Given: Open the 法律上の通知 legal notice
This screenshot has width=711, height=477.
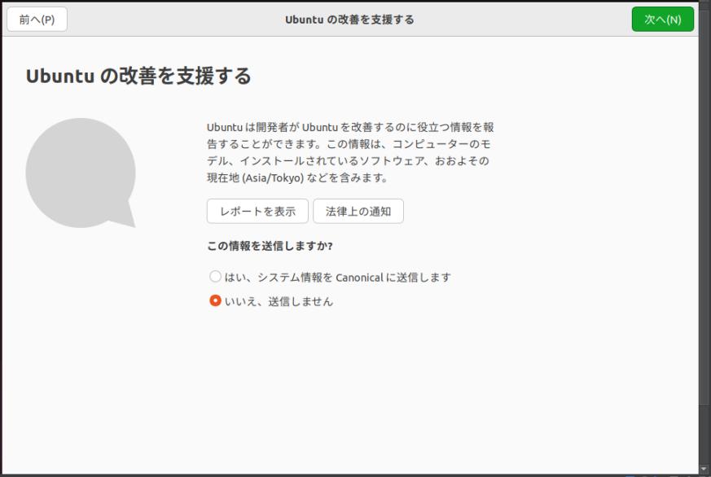Looking at the screenshot, I should pos(358,211).
